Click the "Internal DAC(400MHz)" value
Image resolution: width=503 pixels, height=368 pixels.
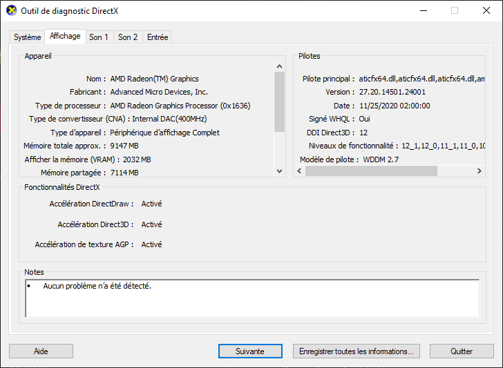[x=169, y=119]
